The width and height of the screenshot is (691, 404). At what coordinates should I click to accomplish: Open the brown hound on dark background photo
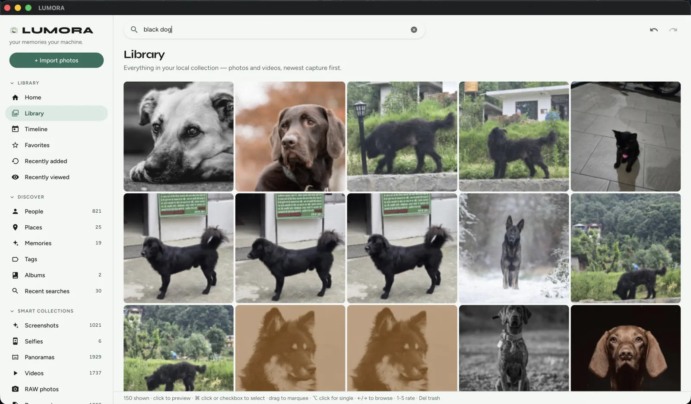pos(626,348)
